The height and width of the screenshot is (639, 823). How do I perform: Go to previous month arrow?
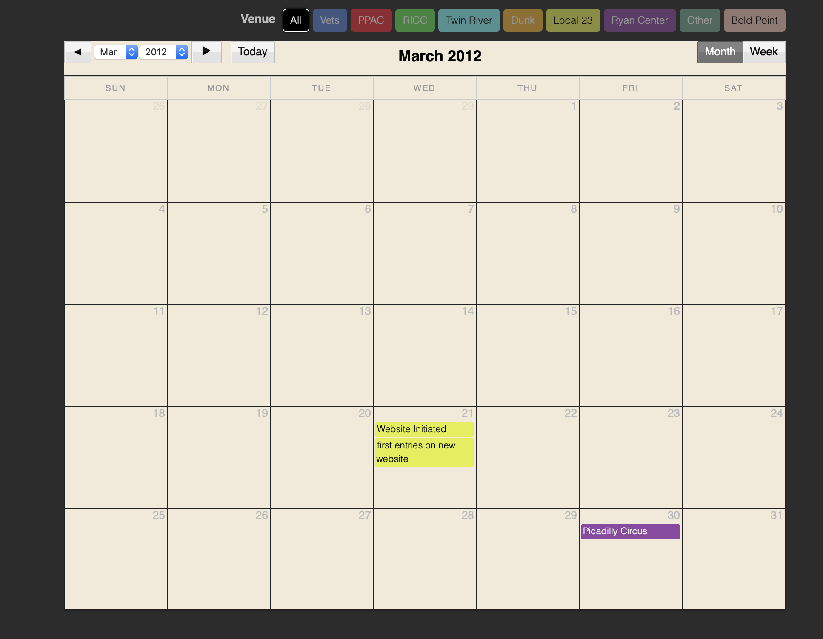point(77,52)
